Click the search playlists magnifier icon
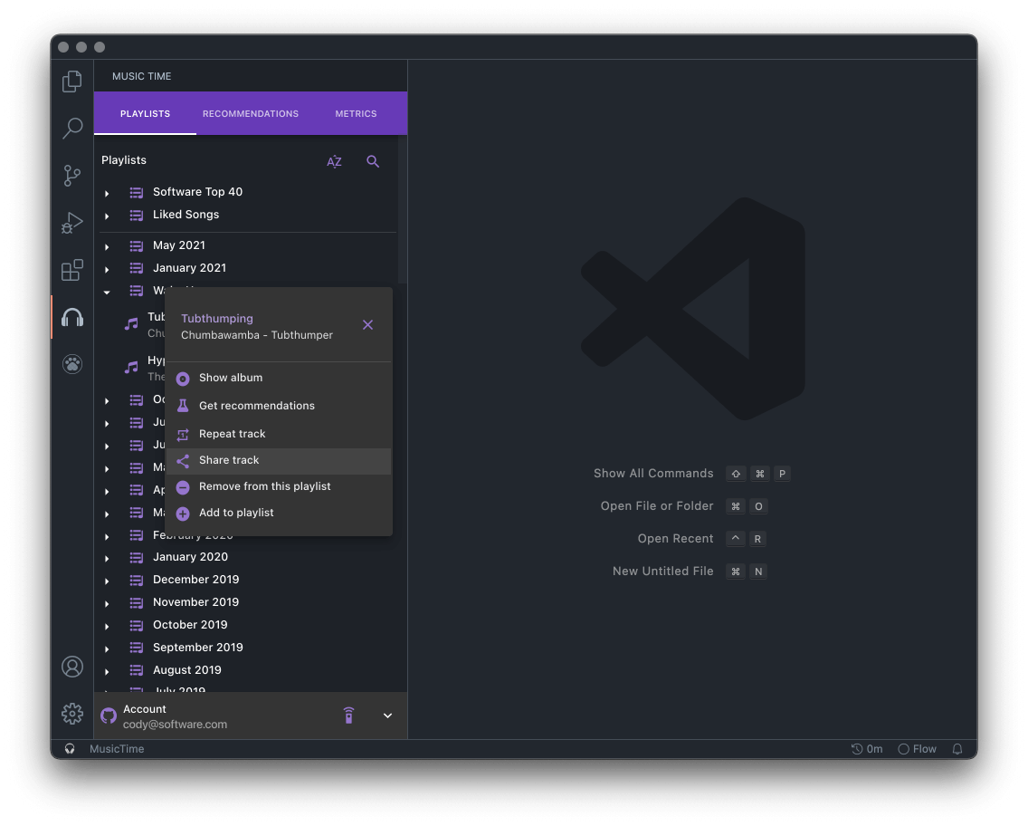Screen dimensions: 1028x826 click(x=373, y=161)
